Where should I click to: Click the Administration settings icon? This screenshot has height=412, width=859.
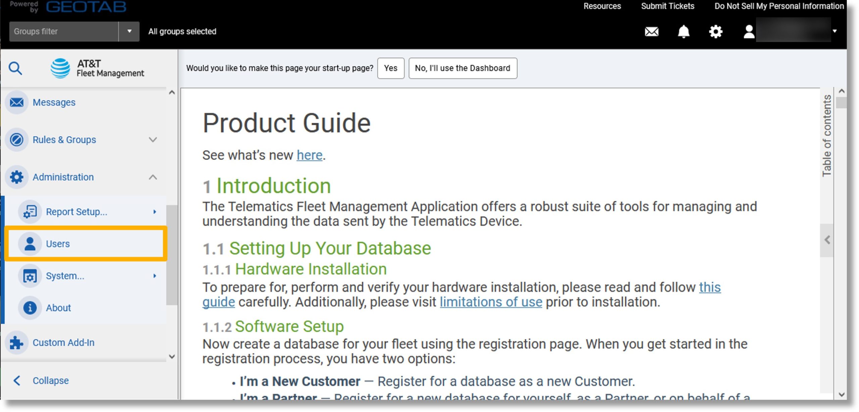click(x=16, y=176)
